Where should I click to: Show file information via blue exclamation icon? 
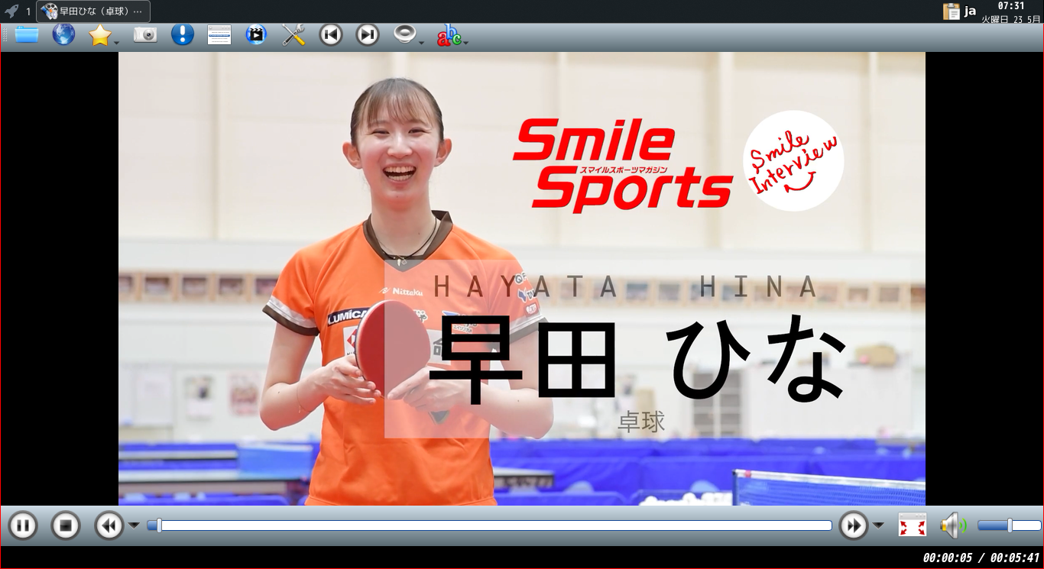click(182, 35)
